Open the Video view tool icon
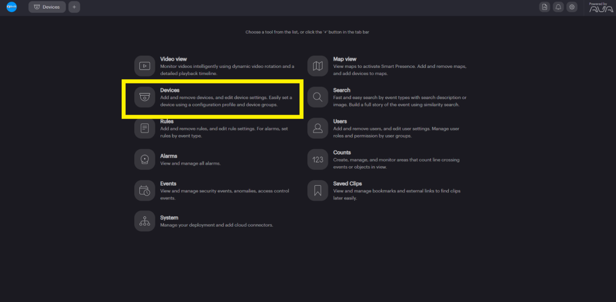The image size is (616, 302). click(x=145, y=66)
